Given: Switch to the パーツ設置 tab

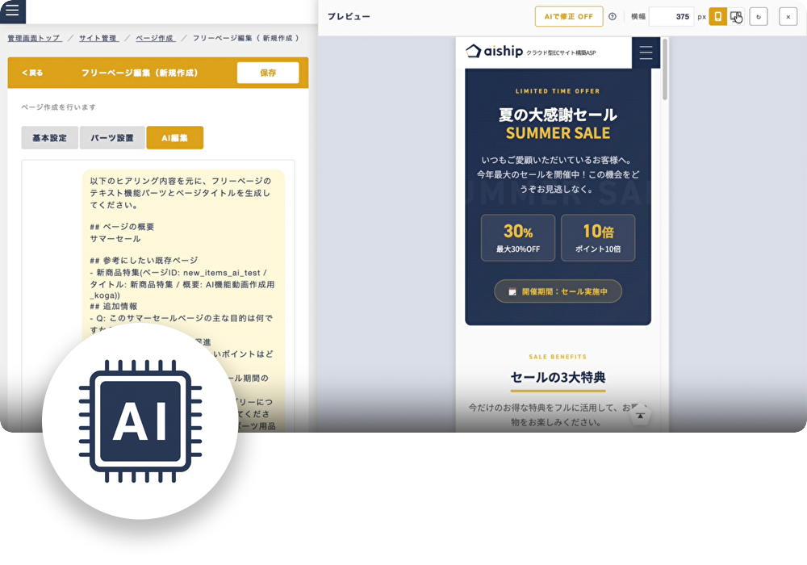Looking at the screenshot, I should point(112,138).
